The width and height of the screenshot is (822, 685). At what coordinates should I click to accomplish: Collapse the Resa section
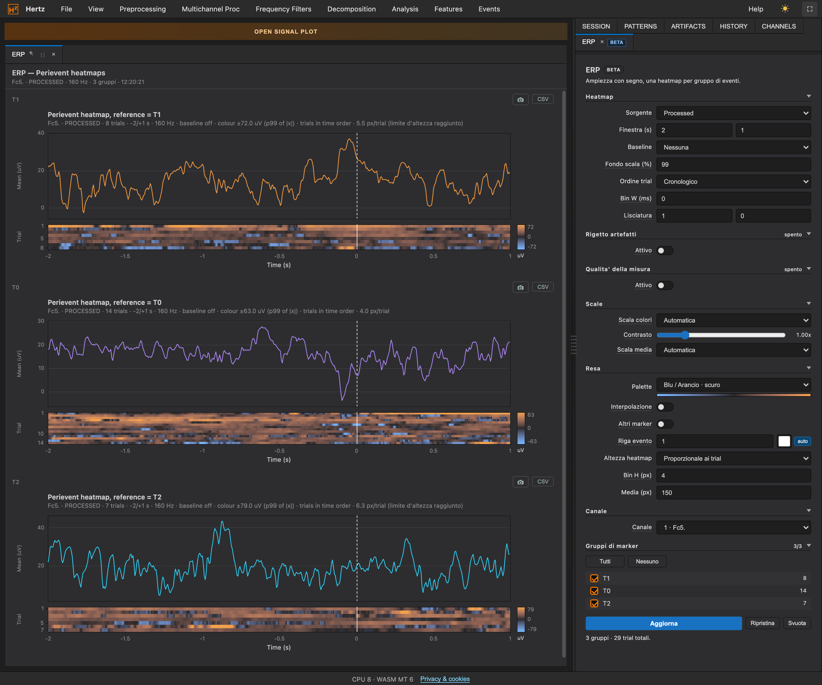click(x=809, y=368)
